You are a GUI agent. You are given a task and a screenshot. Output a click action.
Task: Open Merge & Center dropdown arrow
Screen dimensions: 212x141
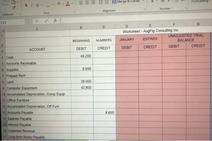click(x=143, y=1)
